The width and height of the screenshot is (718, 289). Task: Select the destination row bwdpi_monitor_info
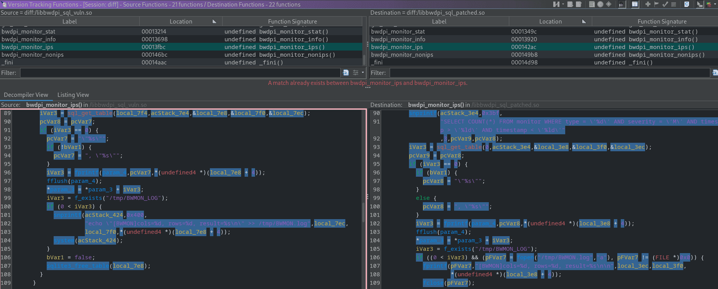(544, 39)
